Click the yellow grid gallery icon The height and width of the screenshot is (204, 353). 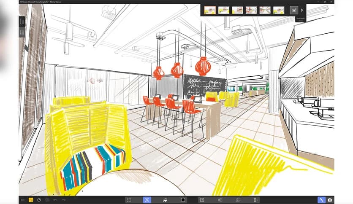coord(31,200)
